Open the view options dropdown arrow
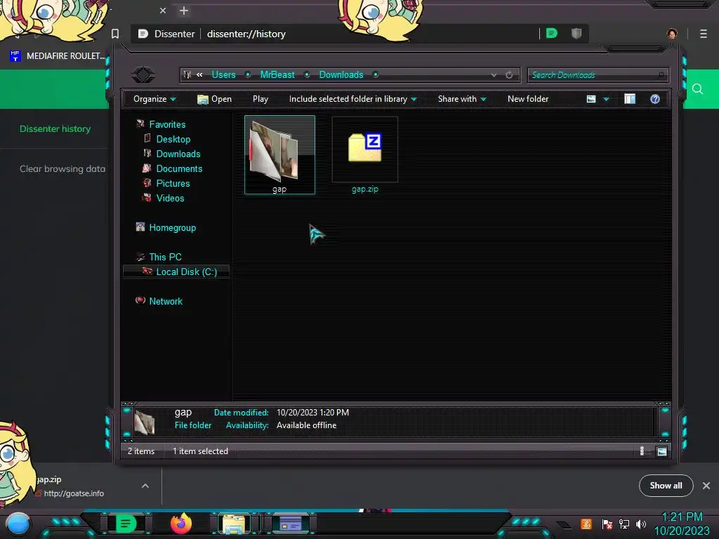This screenshot has height=539, width=719. pyautogui.click(x=606, y=99)
